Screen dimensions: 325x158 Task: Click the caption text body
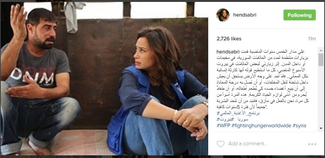click(x=263, y=80)
